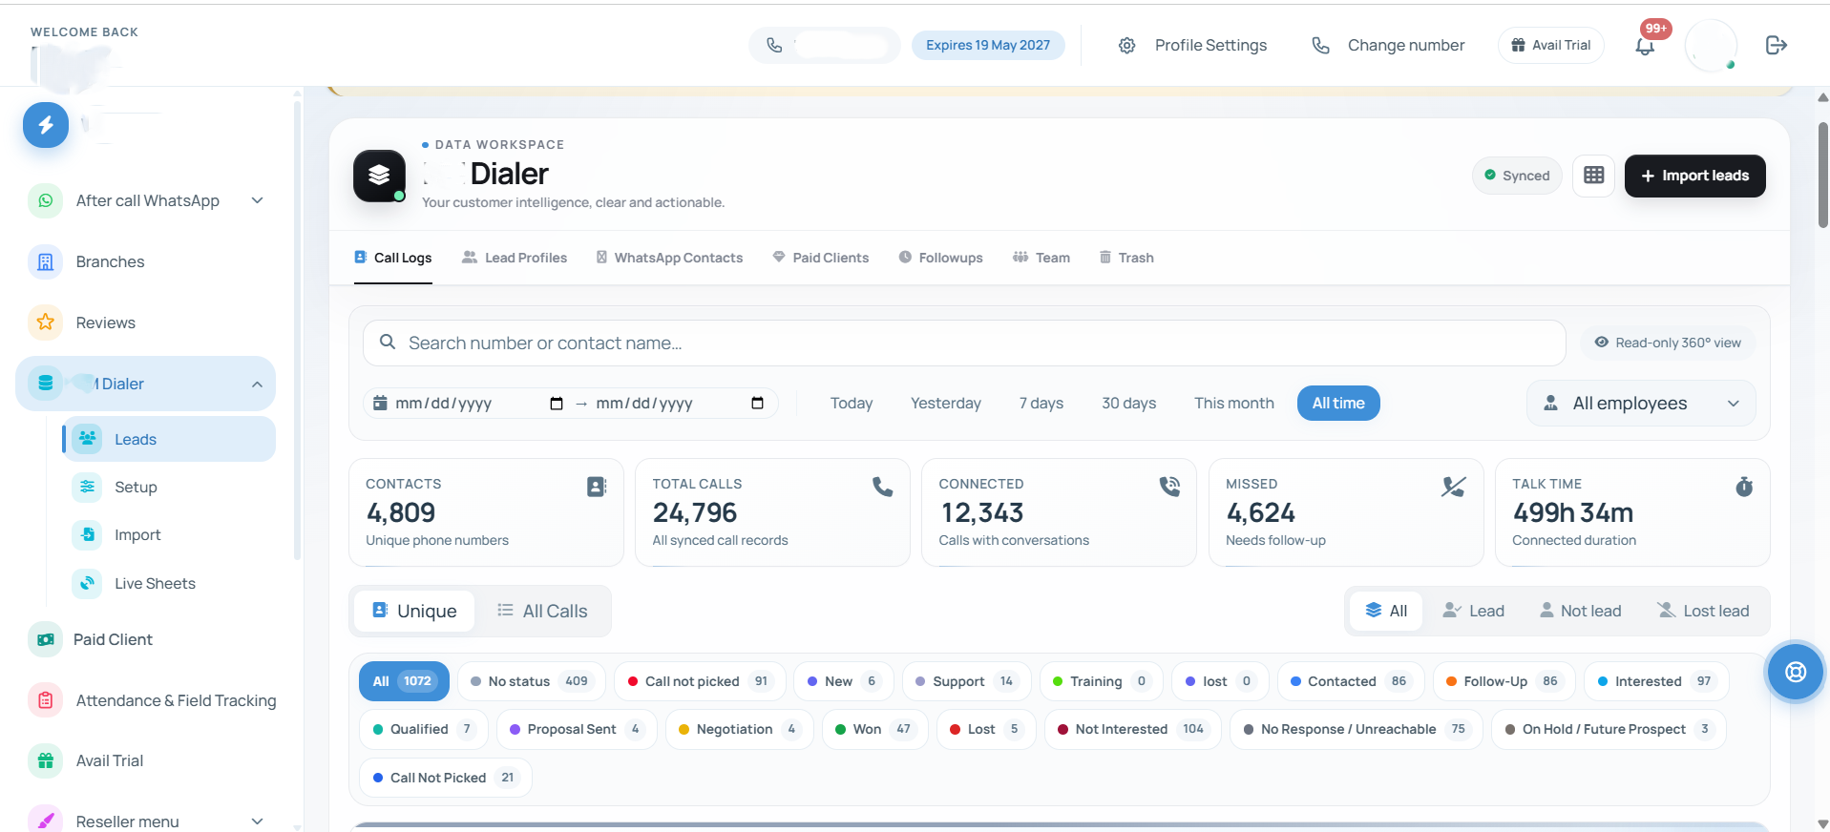This screenshot has width=1830, height=832.
Task: Filter by Not lead type
Action: click(x=1580, y=611)
